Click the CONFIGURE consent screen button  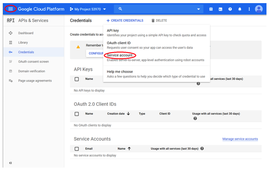tap(95, 53)
